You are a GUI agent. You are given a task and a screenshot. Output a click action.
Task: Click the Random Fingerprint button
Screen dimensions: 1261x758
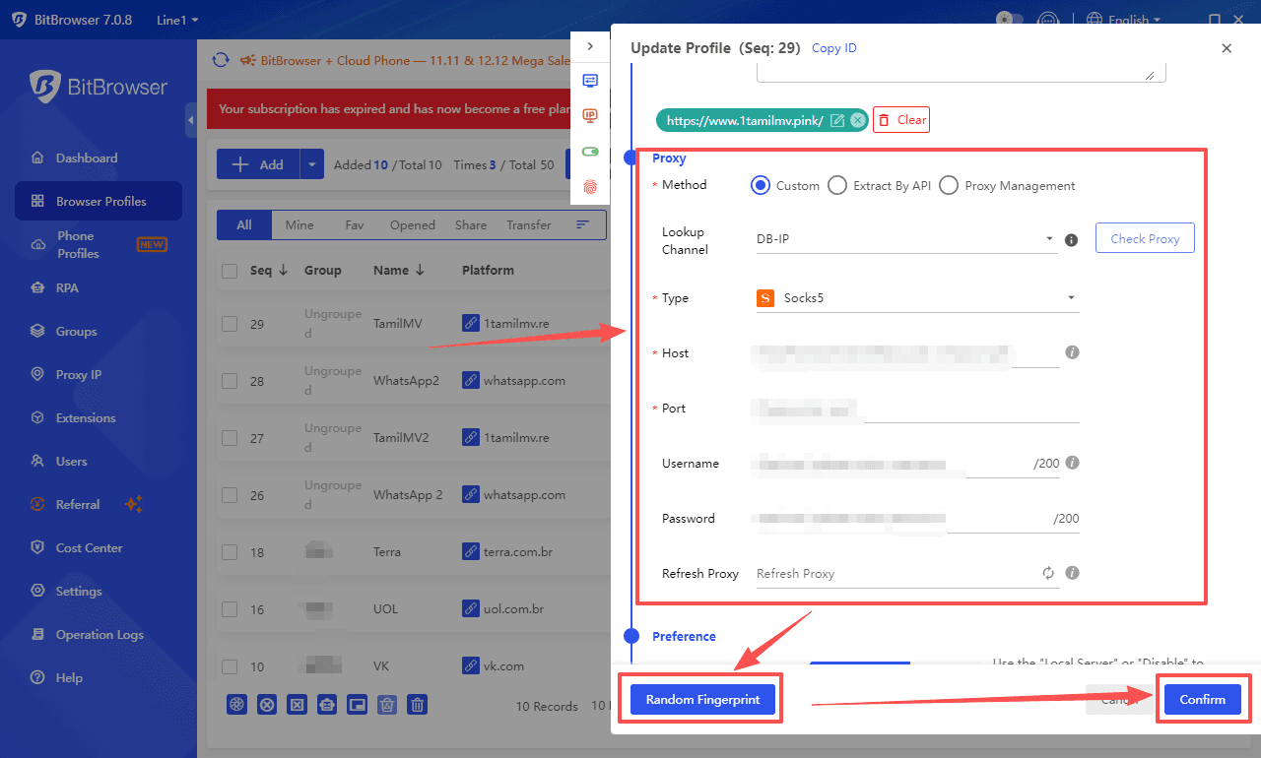pos(702,699)
